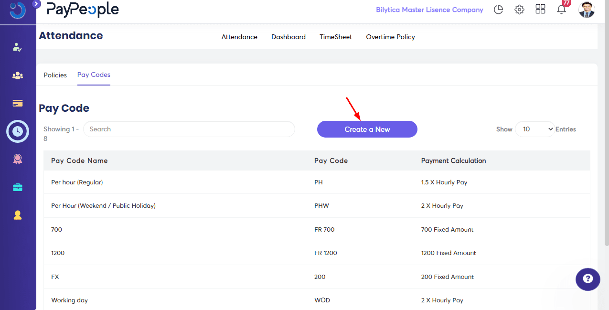Image resolution: width=609 pixels, height=310 pixels.
Task: Switch to the Policies tab
Action: click(55, 75)
